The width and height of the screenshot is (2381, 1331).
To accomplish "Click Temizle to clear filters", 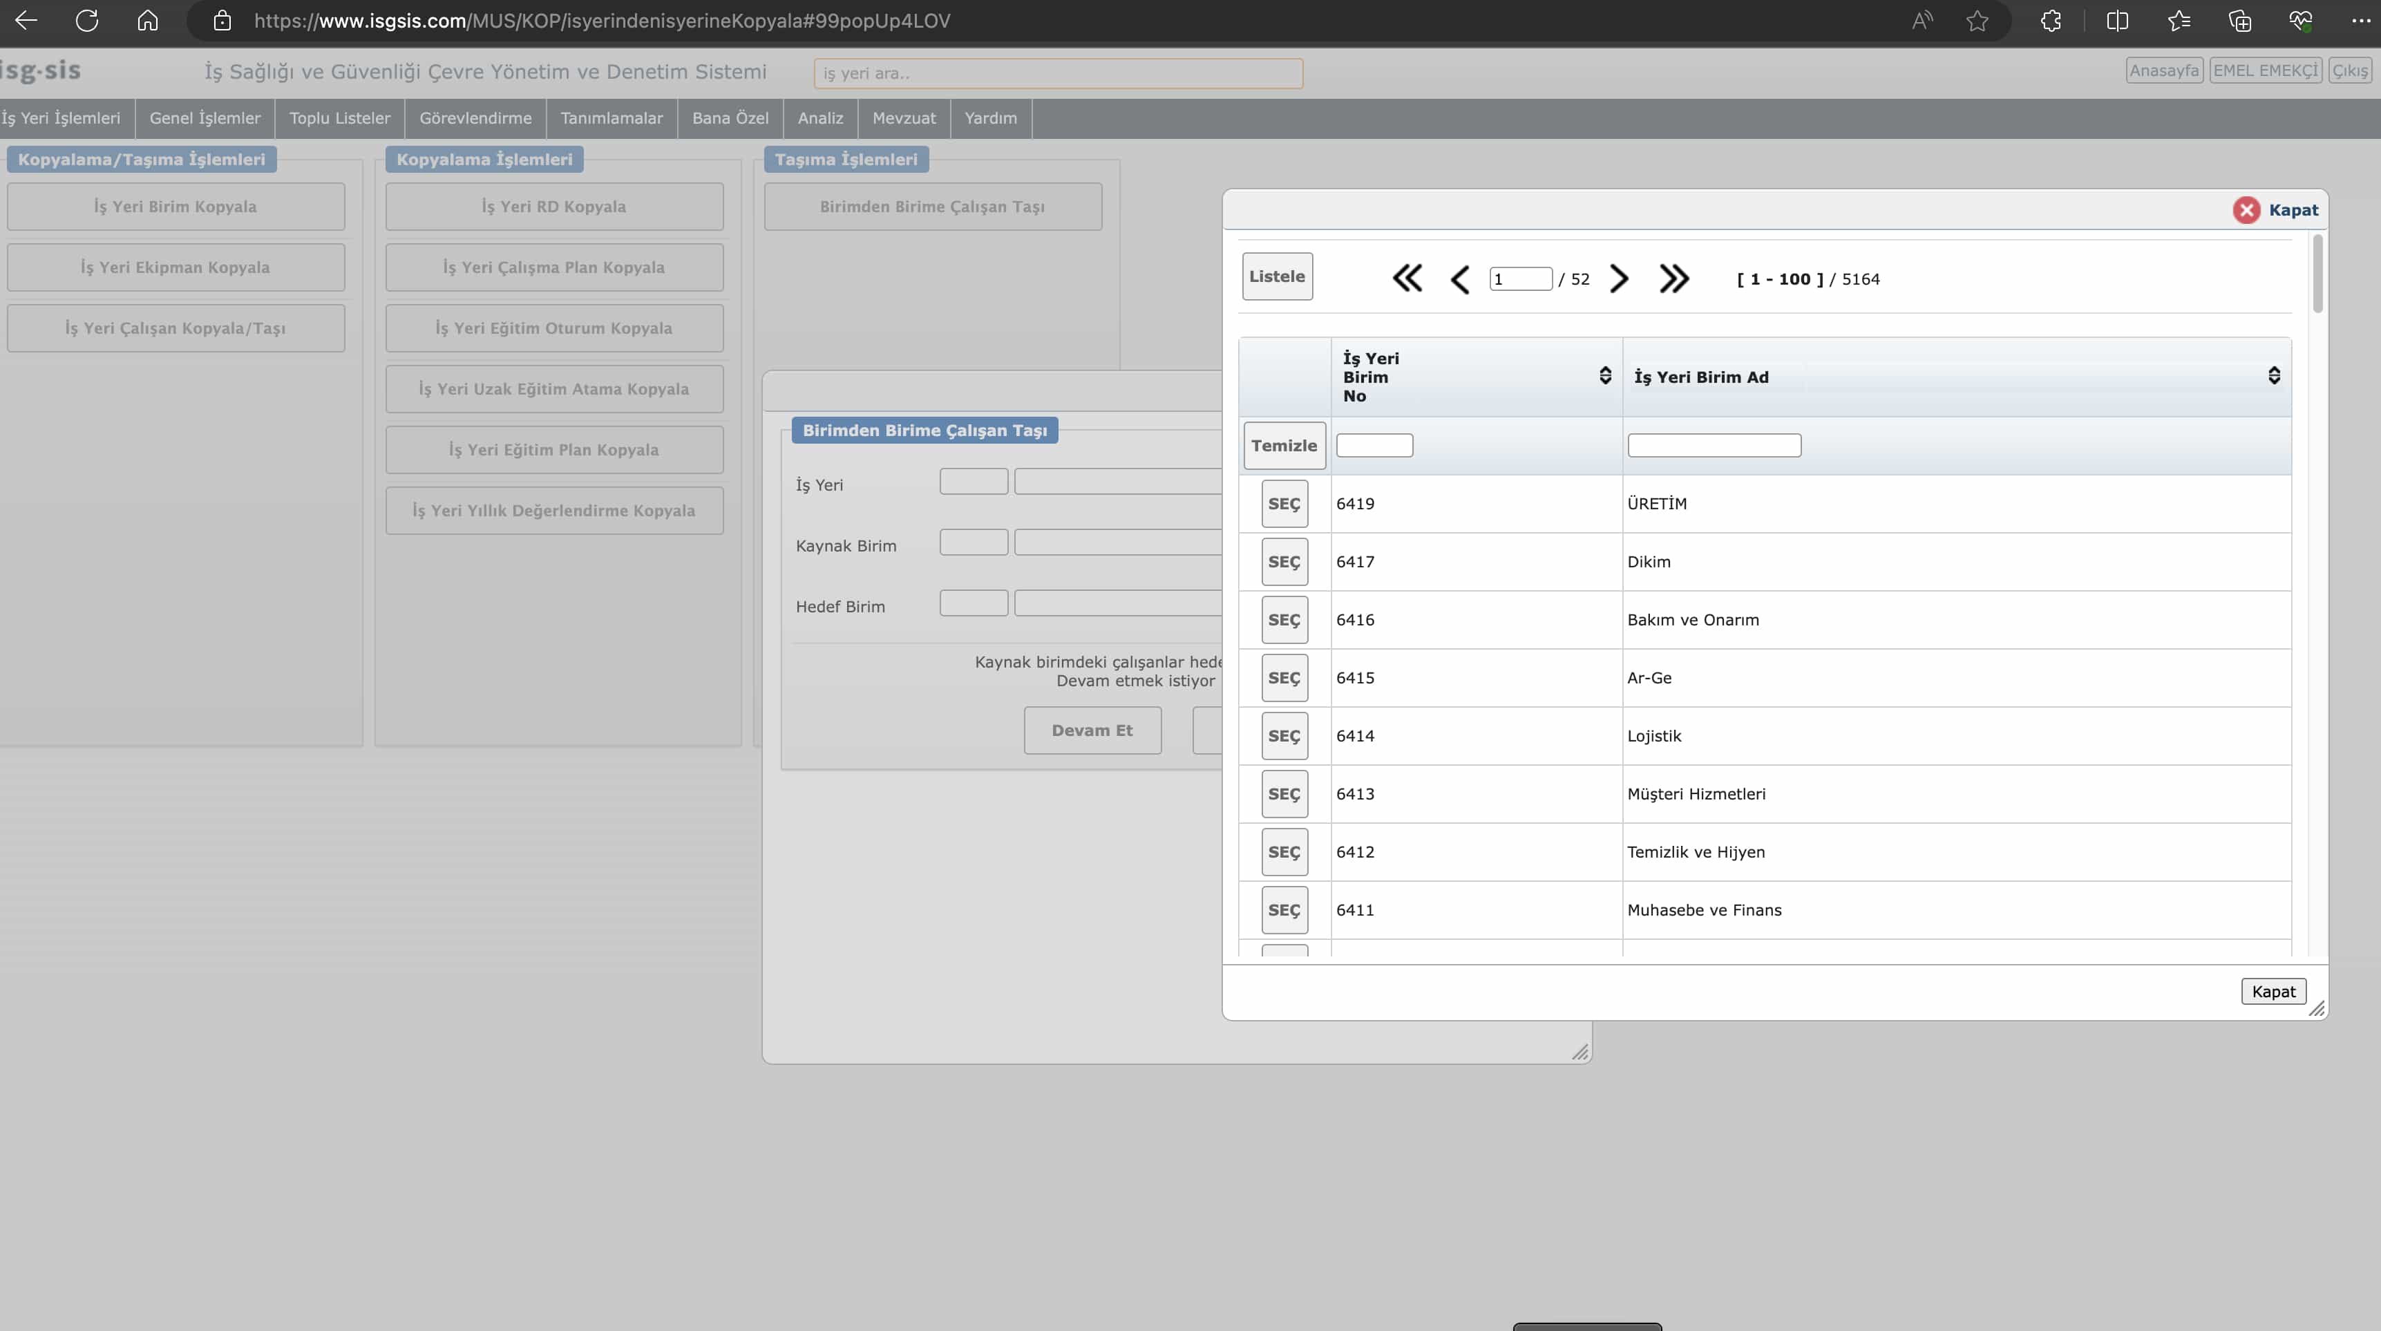I will 1284,446.
